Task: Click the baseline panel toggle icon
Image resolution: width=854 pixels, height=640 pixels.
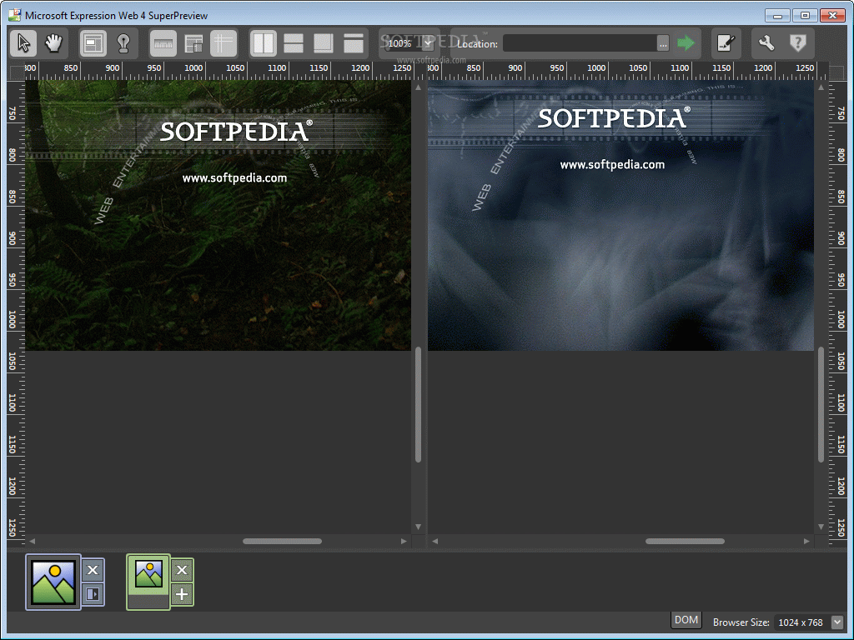Action: pos(93,593)
